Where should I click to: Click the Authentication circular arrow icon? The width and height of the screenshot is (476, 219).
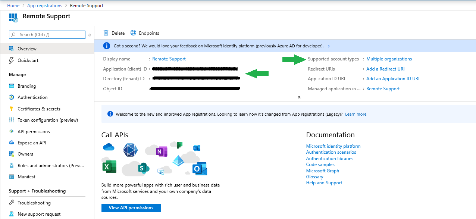11,97
